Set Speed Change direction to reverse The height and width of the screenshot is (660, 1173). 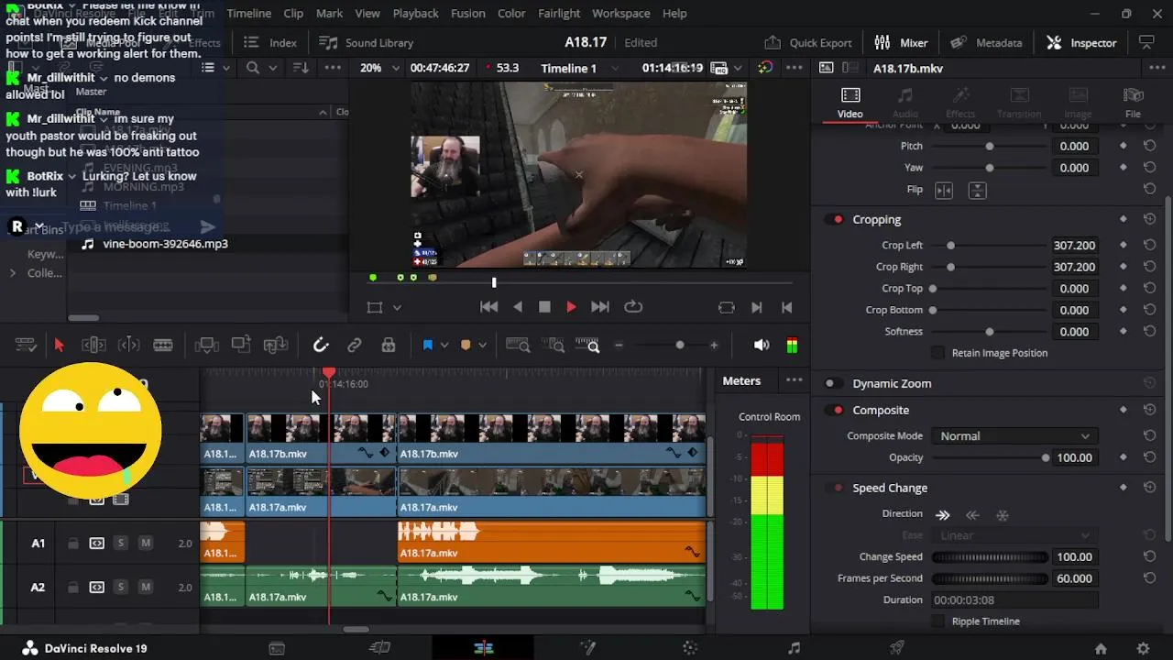click(973, 515)
